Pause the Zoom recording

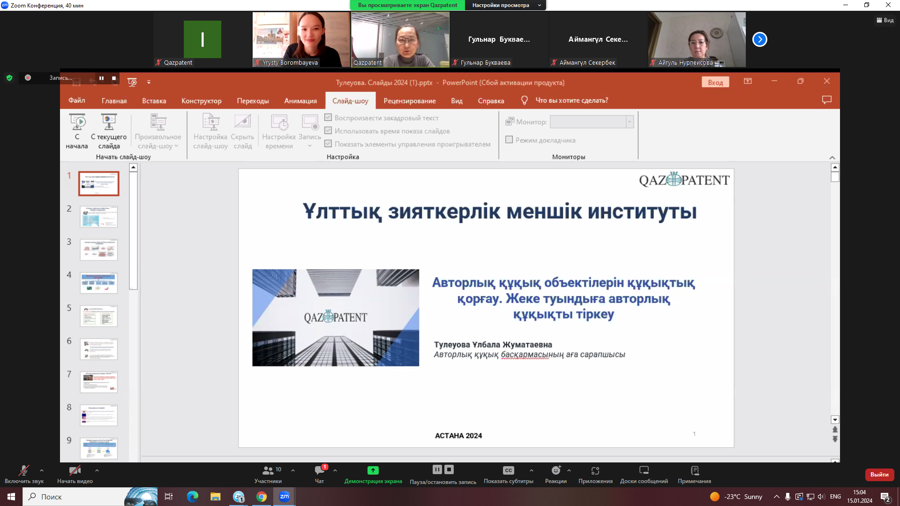(437, 469)
